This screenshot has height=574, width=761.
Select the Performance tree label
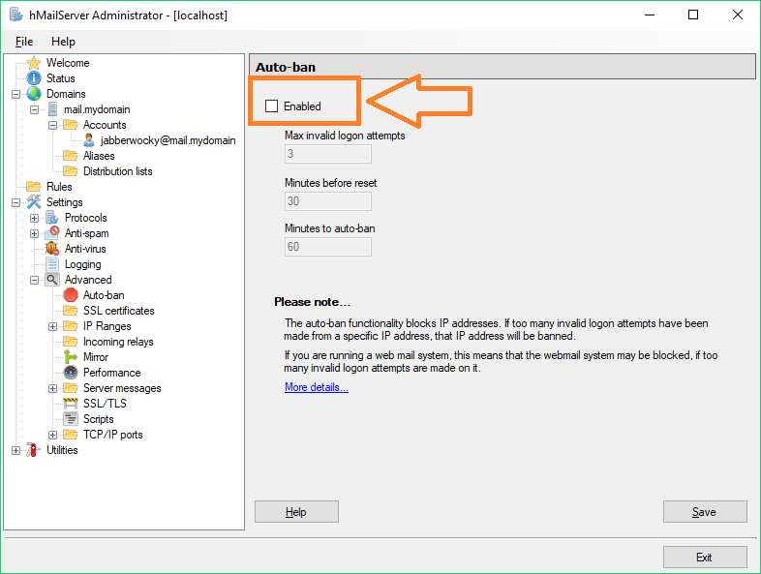(x=112, y=373)
